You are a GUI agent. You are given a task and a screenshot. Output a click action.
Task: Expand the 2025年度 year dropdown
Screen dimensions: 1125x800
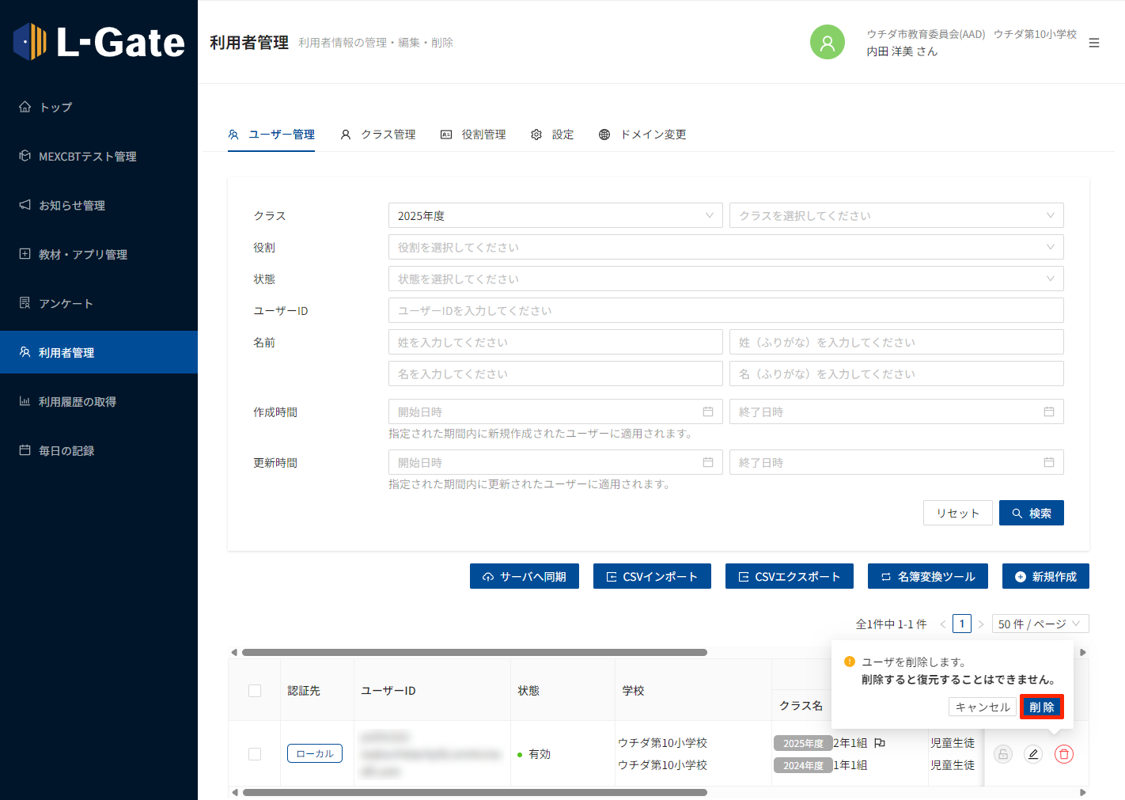pyautogui.click(x=555, y=215)
